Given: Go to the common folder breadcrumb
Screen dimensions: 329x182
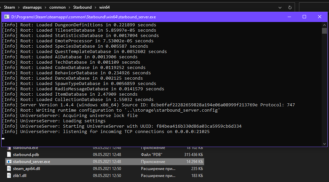Looking at the screenshot, I should pyautogui.click(x=57, y=7).
